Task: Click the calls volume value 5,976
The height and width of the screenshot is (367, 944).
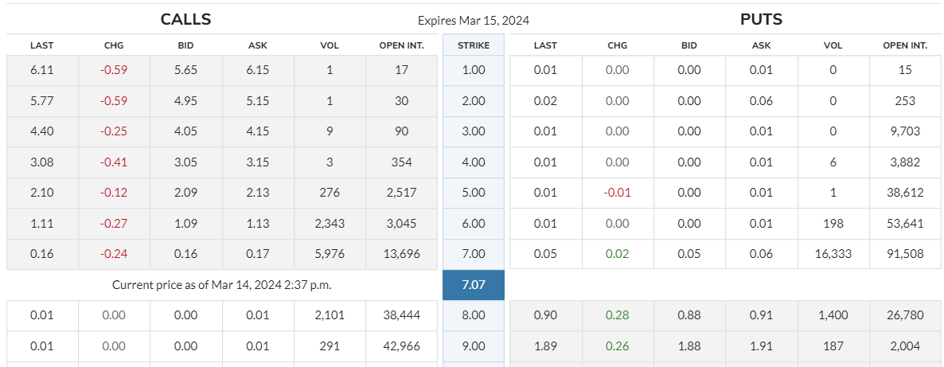Action: click(x=330, y=254)
